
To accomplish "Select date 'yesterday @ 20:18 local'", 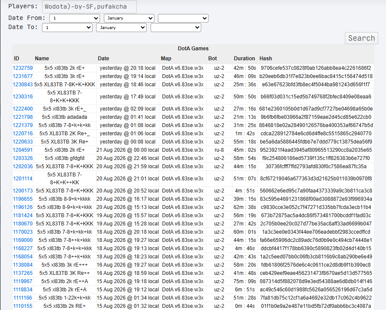I will pyautogui.click(x=128, y=68).
